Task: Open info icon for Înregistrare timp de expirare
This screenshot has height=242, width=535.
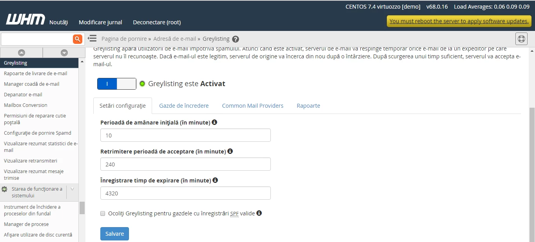Action: coord(215,180)
